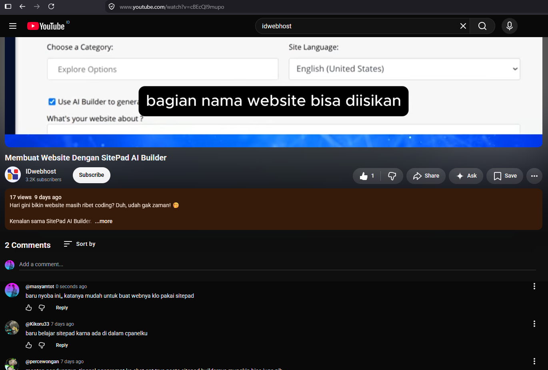Clear the search box text
548x370 pixels.
coord(463,26)
